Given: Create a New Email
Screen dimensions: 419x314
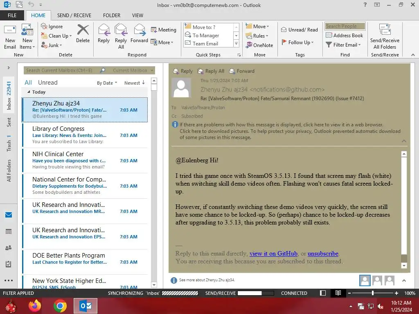Looking at the screenshot, I should 10,37.
